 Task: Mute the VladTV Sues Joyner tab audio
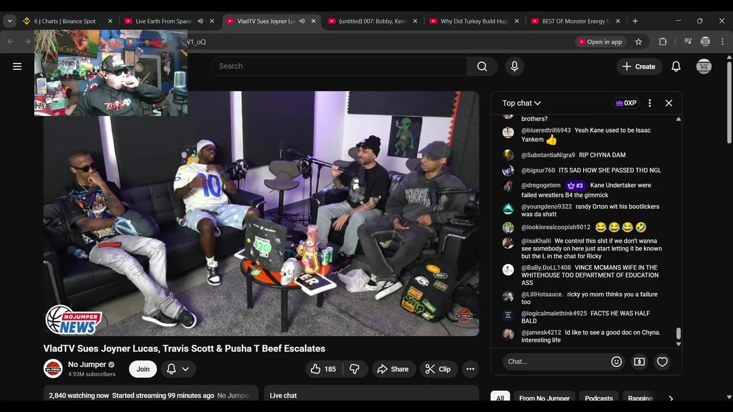[x=302, y=21]
